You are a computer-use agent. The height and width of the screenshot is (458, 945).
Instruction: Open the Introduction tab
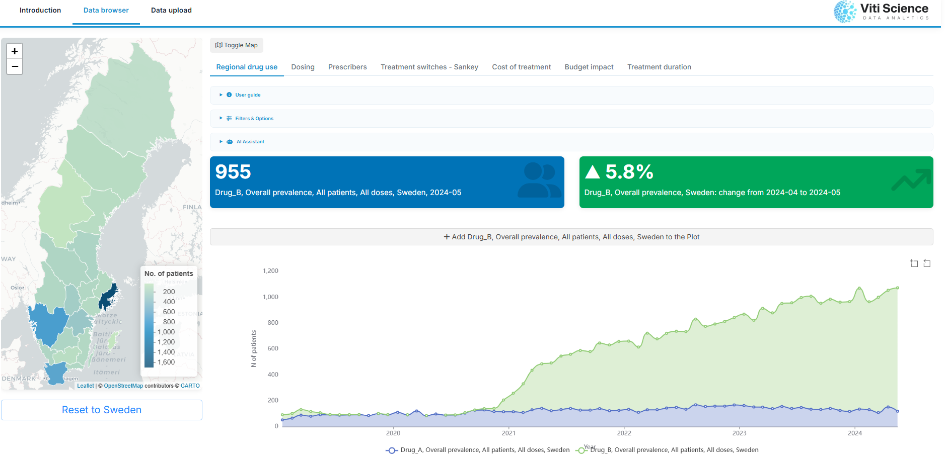coord(40,11)
